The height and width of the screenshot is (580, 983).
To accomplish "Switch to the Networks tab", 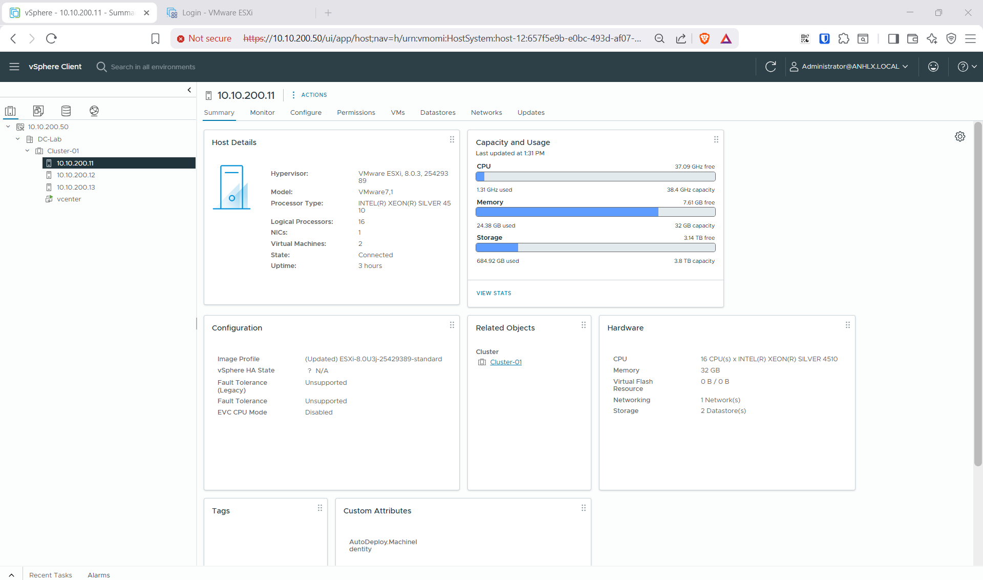I will pos(486,113).
